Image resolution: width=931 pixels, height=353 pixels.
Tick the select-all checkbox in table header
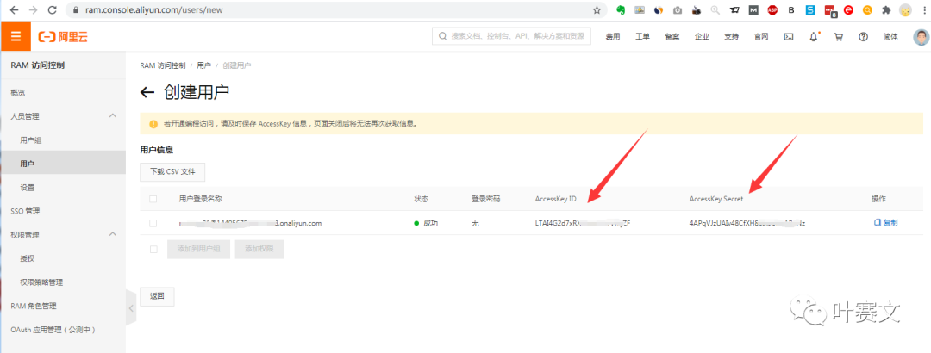(153, 200)
